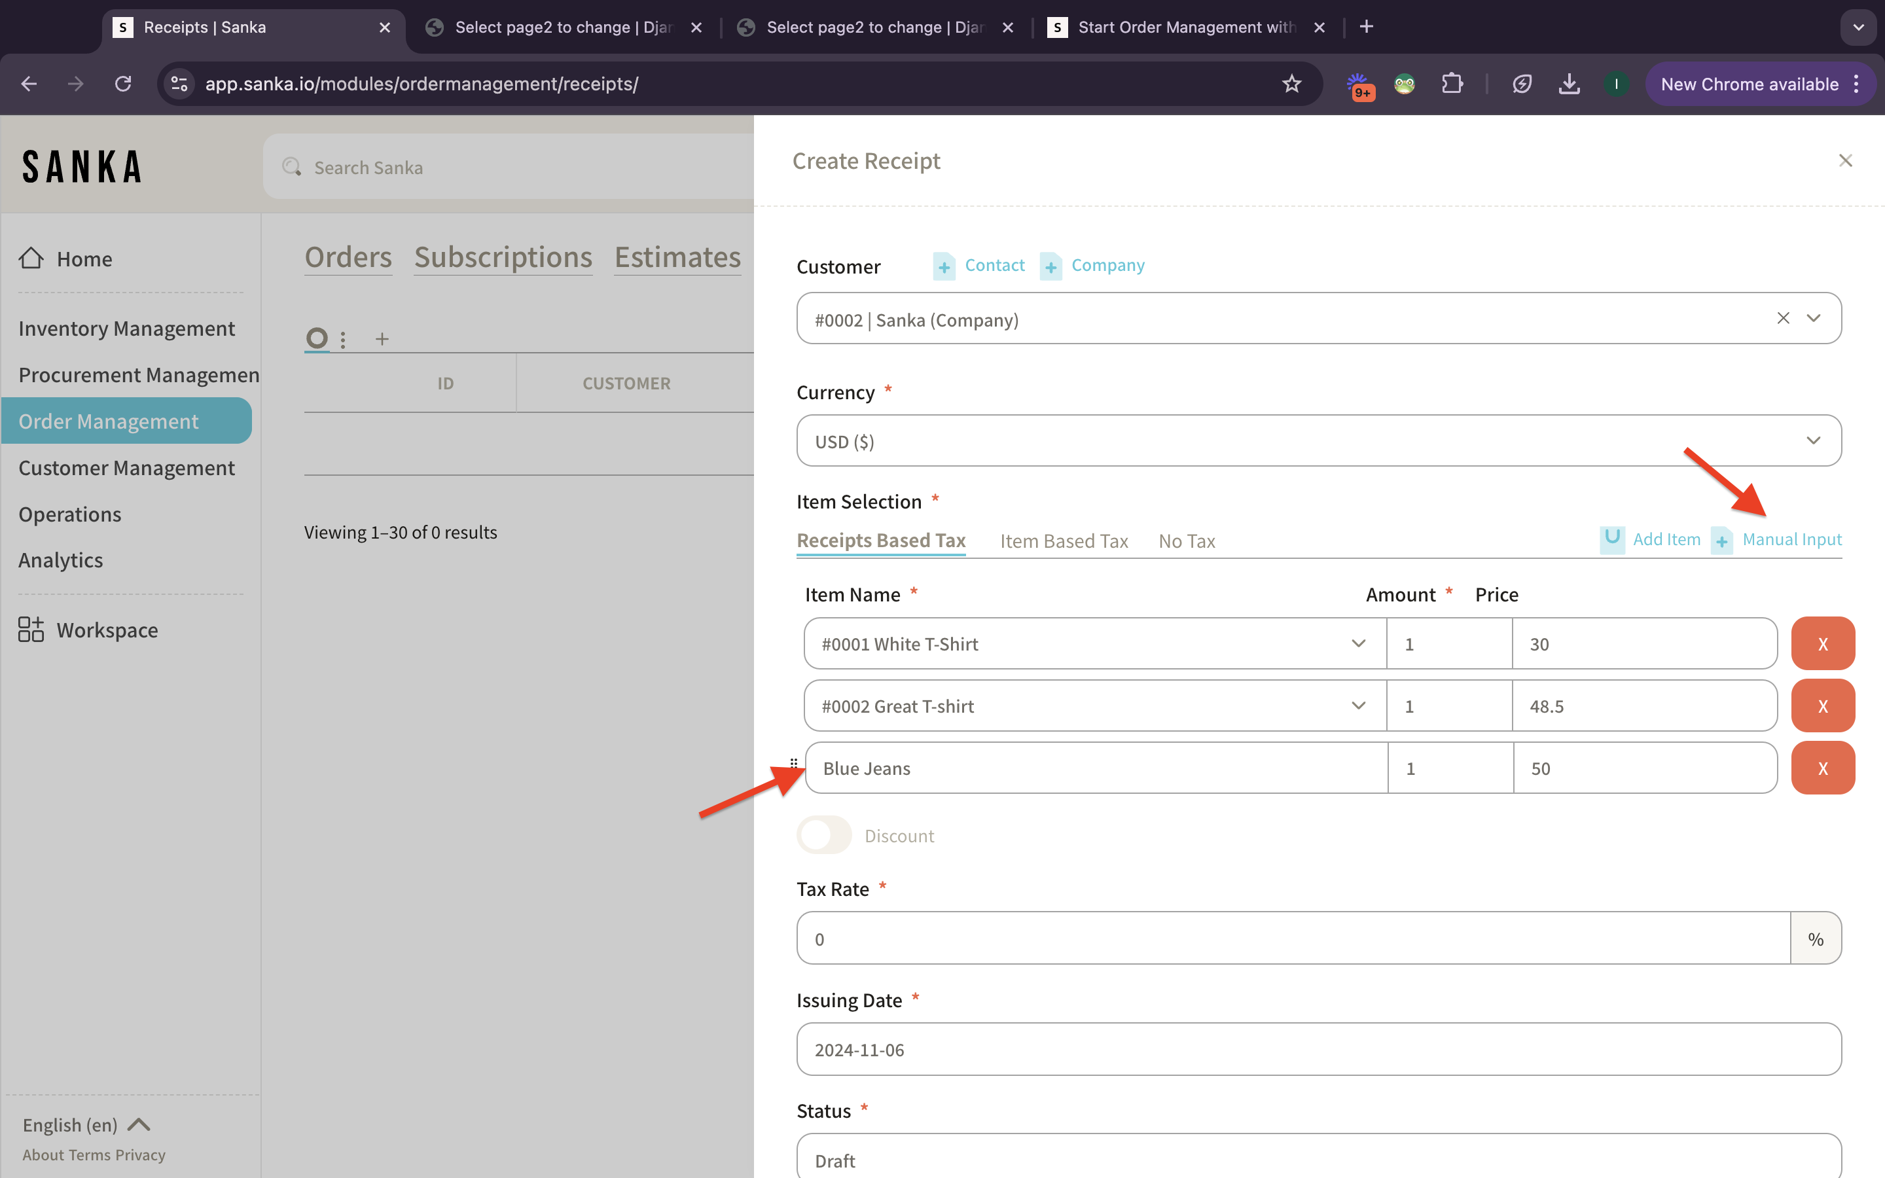Add a Company via Company link
Screen dimensions: 1885x1178
pos(1107,266)
